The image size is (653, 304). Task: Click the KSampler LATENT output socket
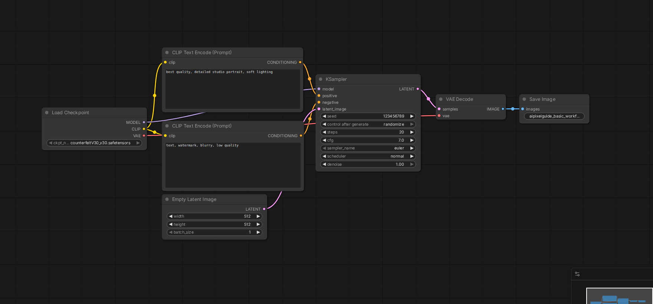click(418, 89)
